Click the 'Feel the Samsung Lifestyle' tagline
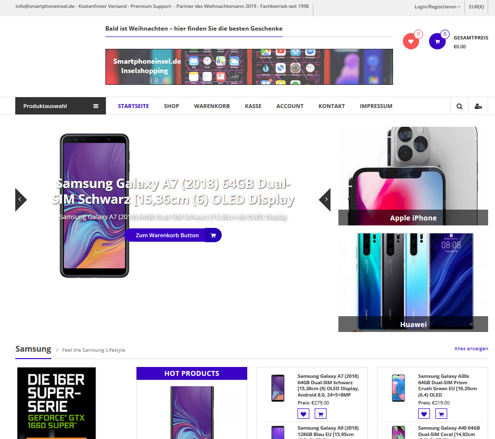The width and height of the screenshot is (495, 439). click(x=94, y=350)
